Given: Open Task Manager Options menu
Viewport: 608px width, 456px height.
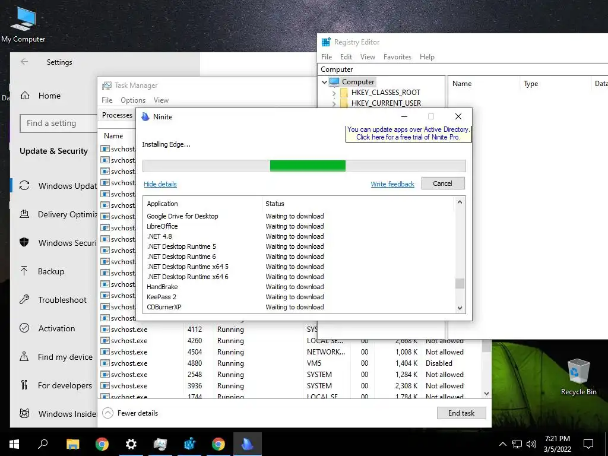Looking at the screenshot, I should tap(133, 100).
